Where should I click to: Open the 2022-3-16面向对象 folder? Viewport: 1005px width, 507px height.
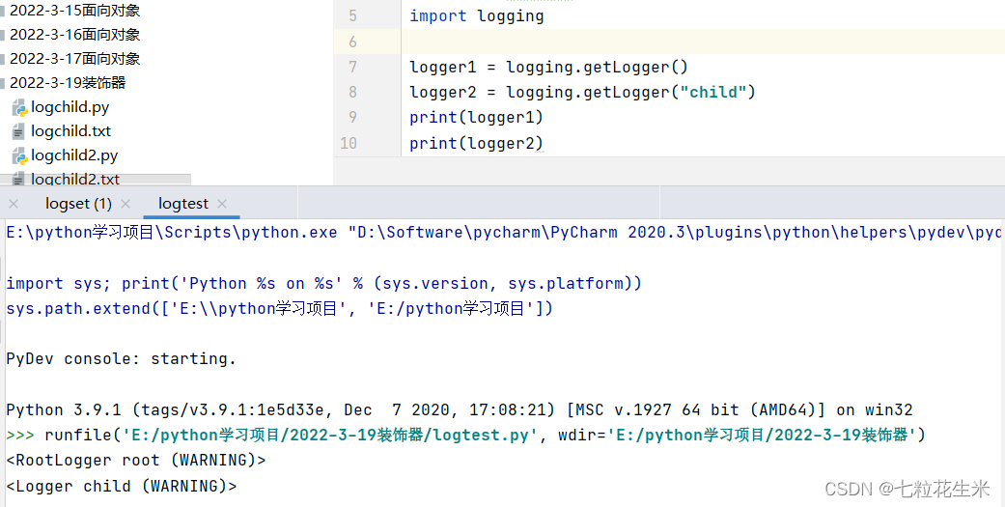click(74, 35)
